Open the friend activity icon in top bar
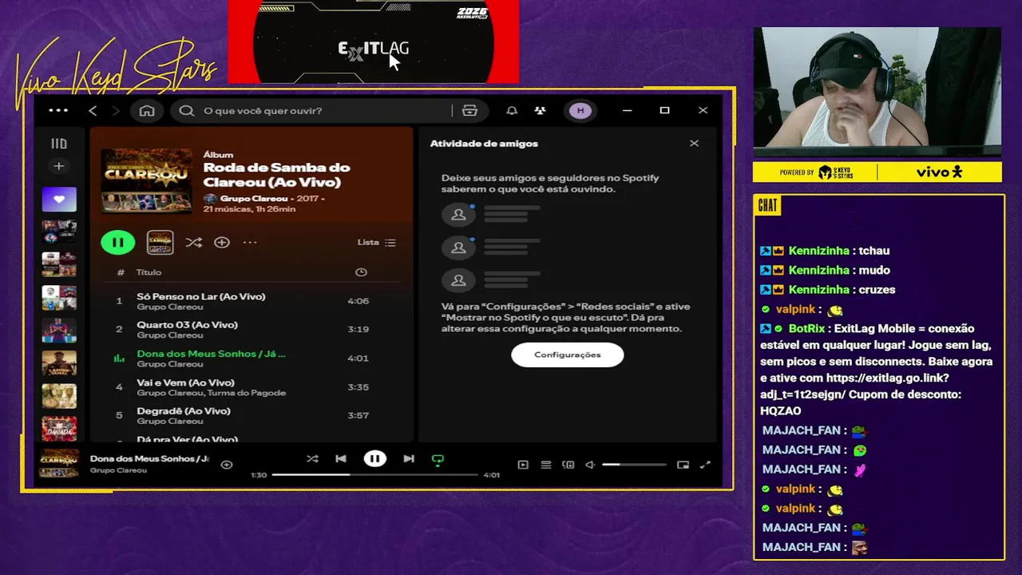 tap(541, 110)
